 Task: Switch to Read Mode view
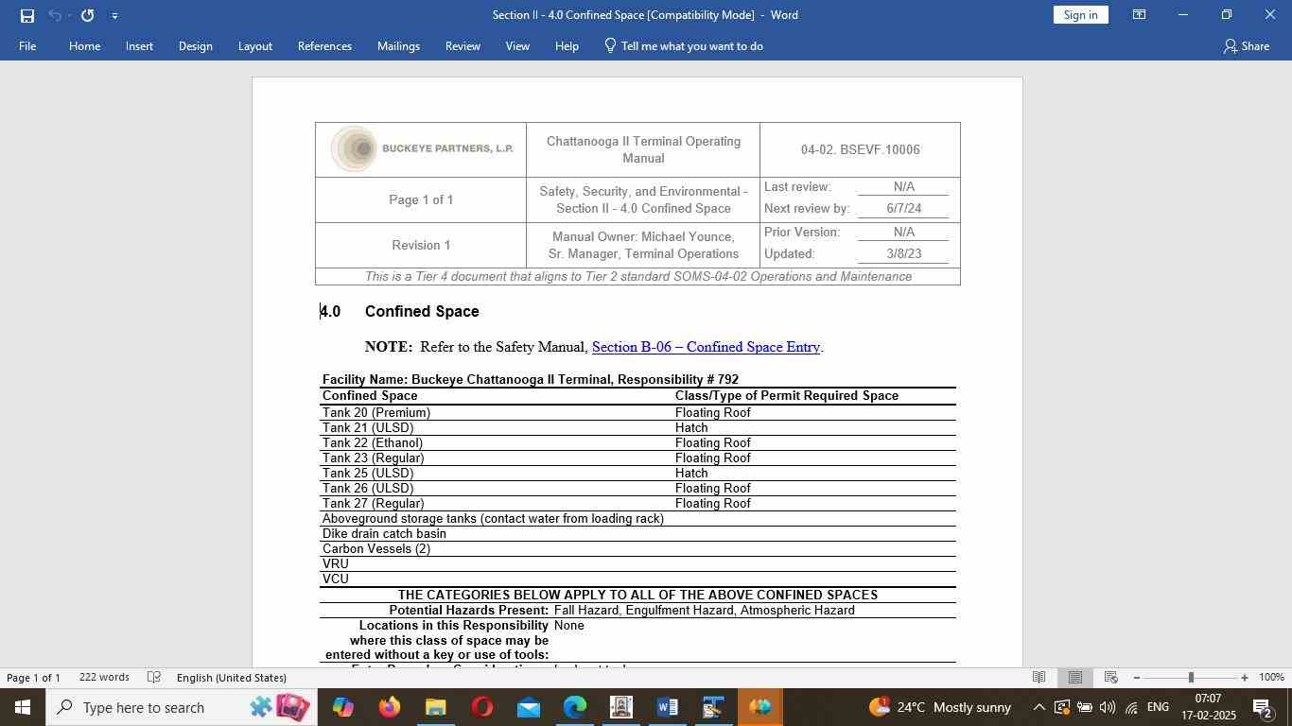(x=1039, y=678)
